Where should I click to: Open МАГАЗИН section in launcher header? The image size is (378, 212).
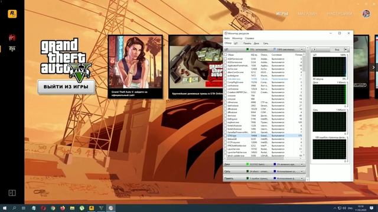(307, 14)
